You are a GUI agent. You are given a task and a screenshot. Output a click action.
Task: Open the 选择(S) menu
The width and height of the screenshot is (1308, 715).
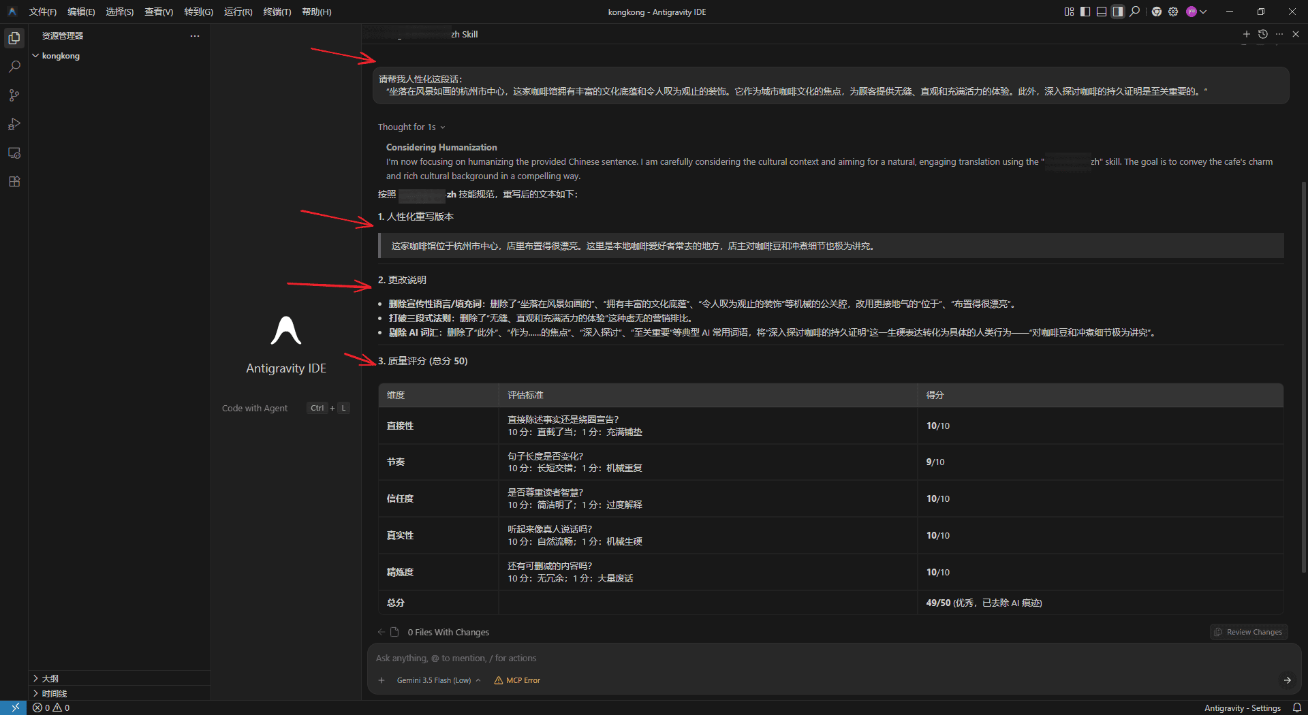point(119,12)
